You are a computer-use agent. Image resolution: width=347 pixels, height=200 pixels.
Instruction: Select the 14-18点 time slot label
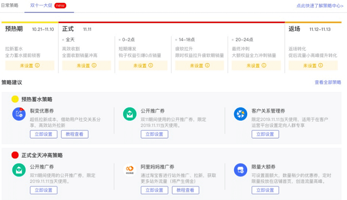[x=187, y=39]
